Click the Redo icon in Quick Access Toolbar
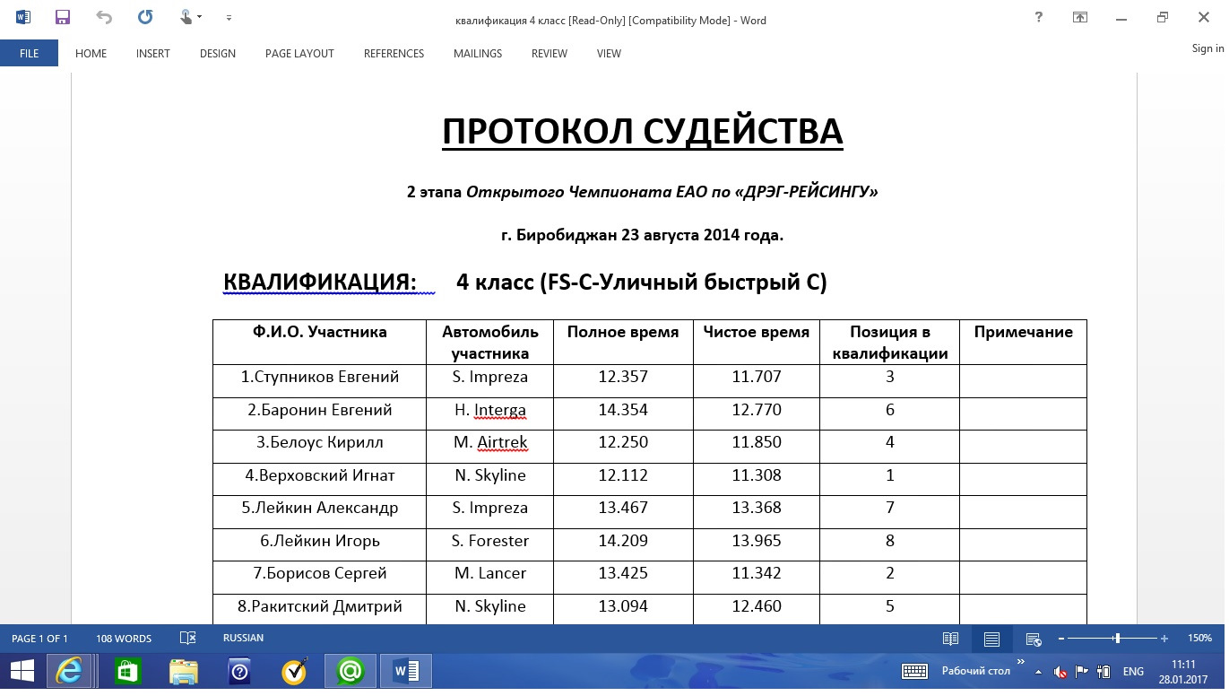Viewport: 1229px width, 696px height. [x=143, y=17]
